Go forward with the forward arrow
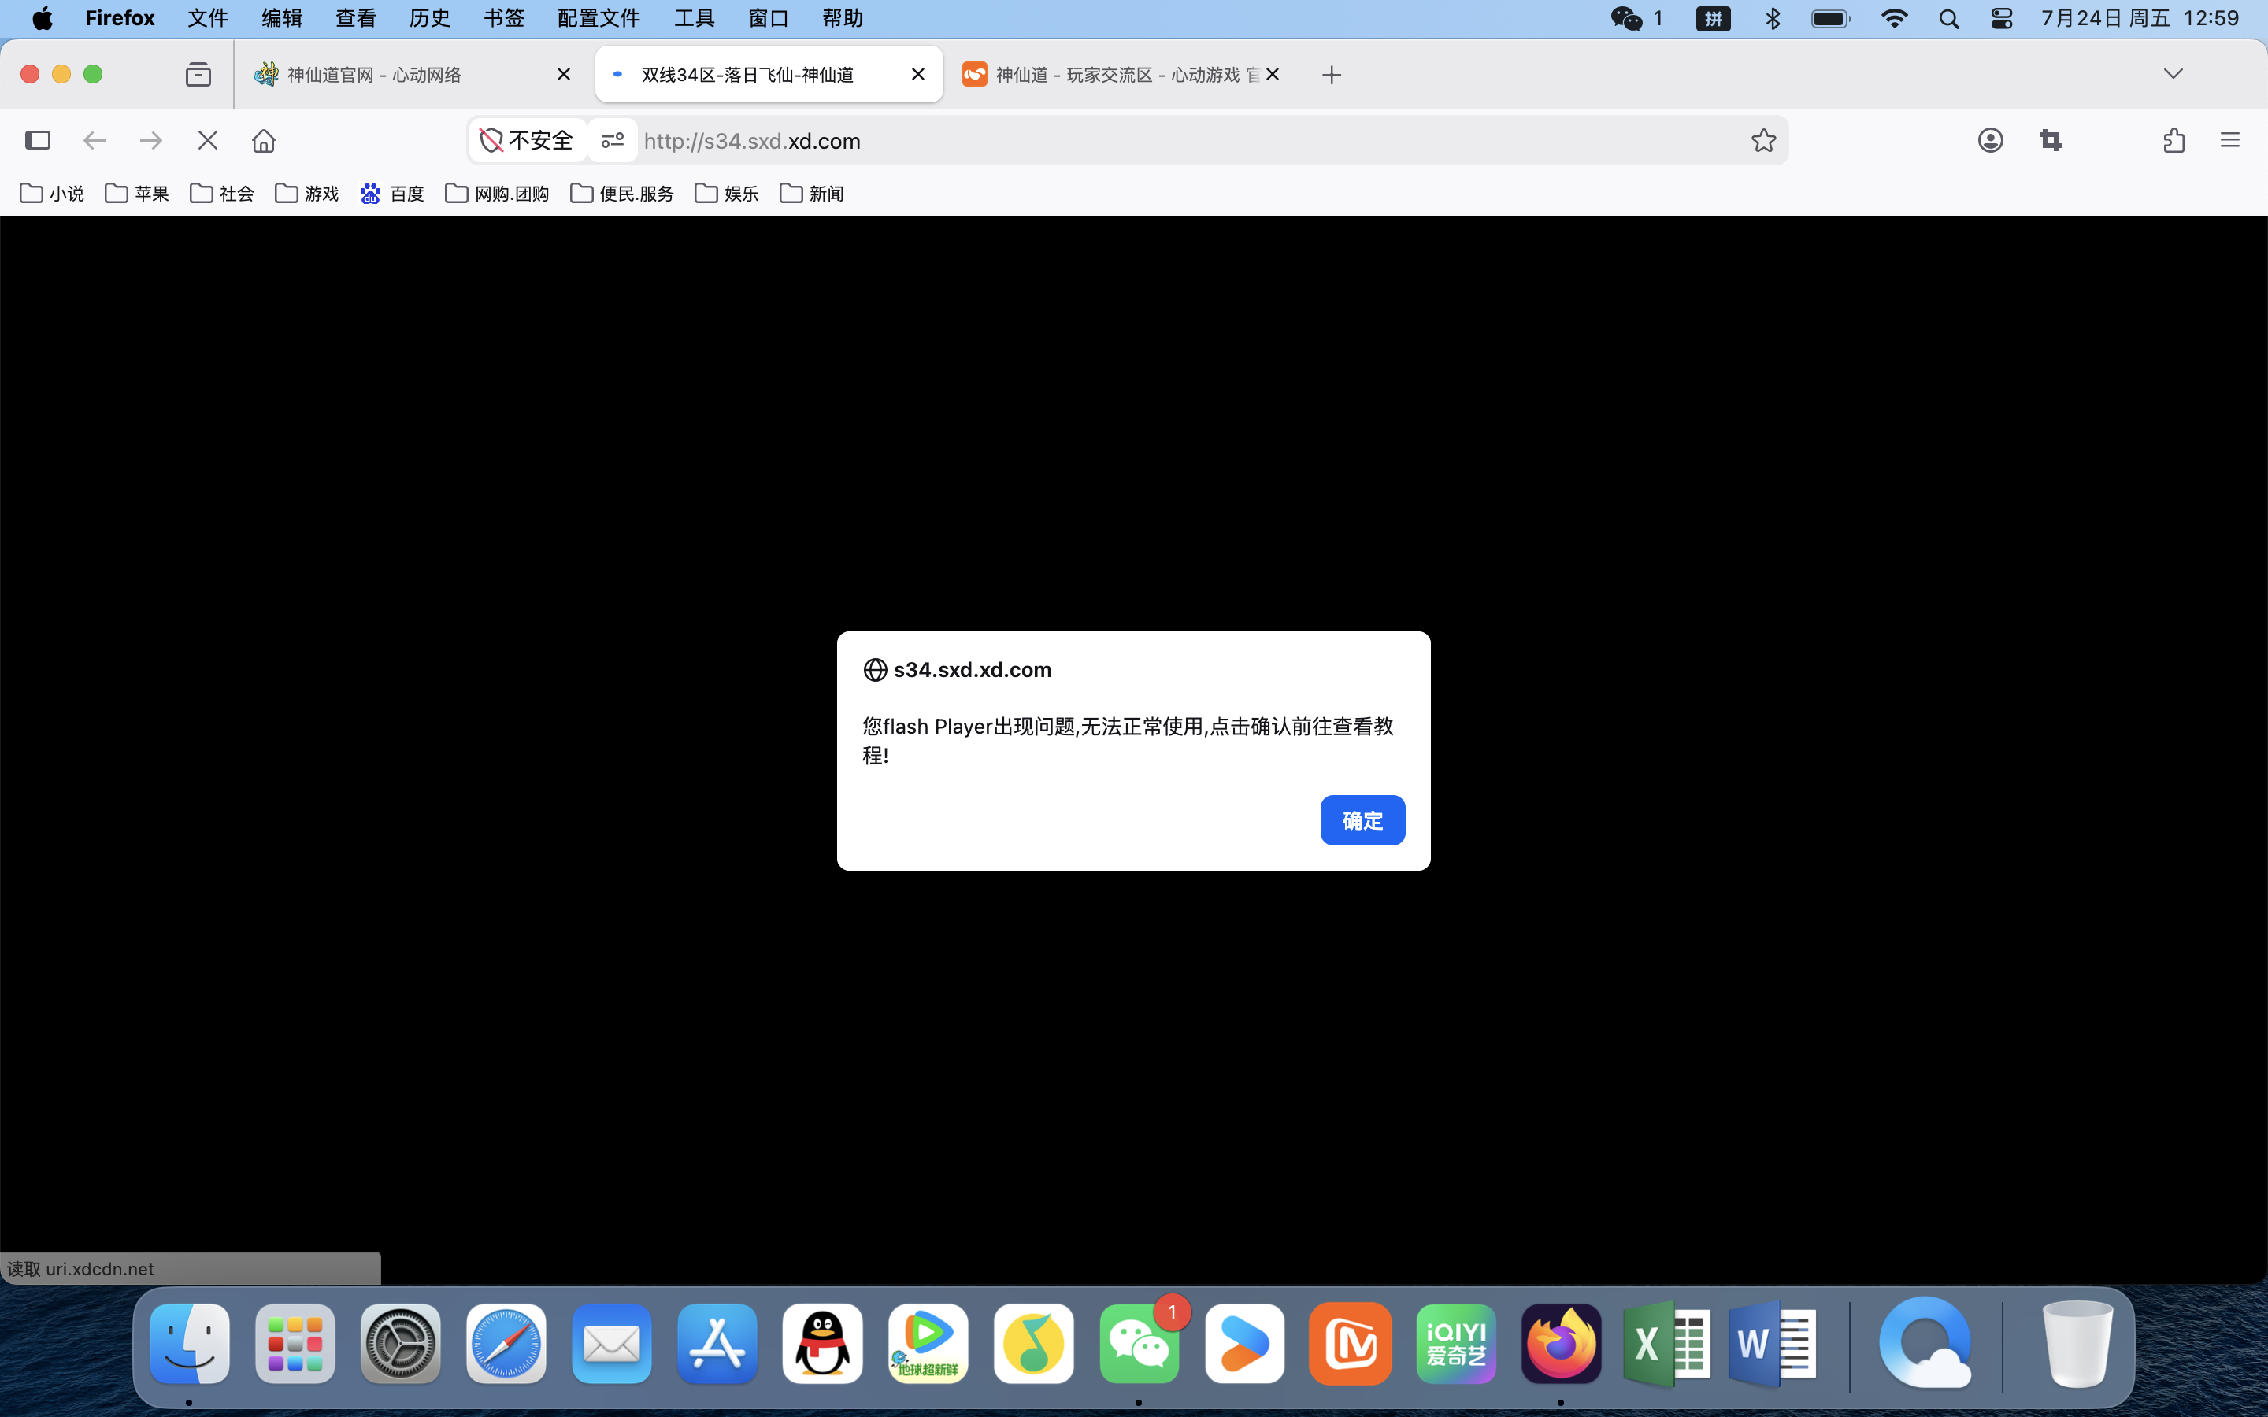Viewport: 2268px width, 1417px height. pyautogui.click(x=151, y=141)
